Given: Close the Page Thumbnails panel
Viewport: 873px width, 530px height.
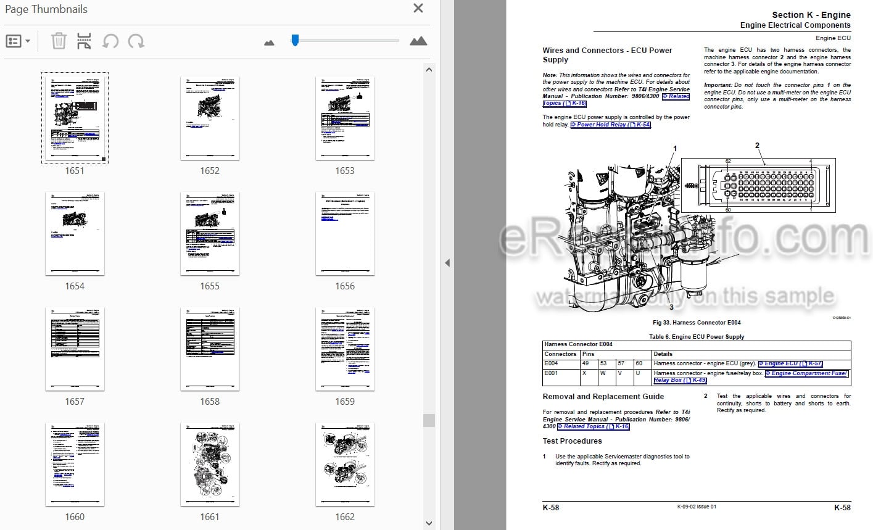Looking at the screenshot, I should click(x=418, y=9).
